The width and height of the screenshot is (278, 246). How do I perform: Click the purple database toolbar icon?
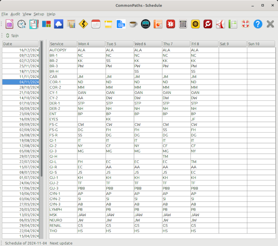(x=9, y=24)
